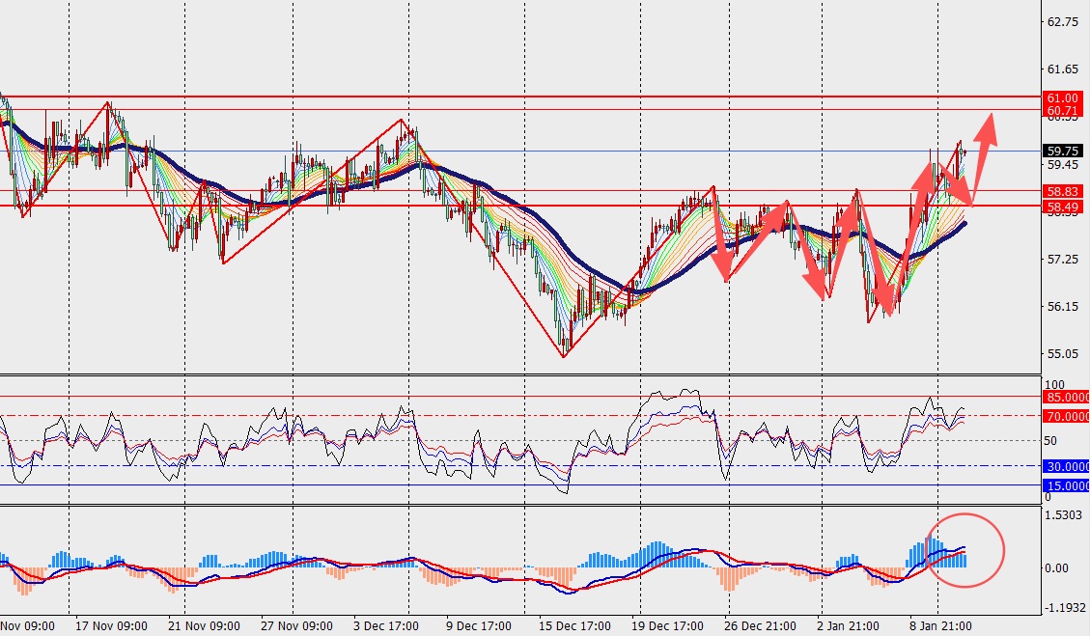Viewport: 1090px width, 636px height.
Task: Click the blue 30.0000 level label
Action: [x=1066, y=466]
